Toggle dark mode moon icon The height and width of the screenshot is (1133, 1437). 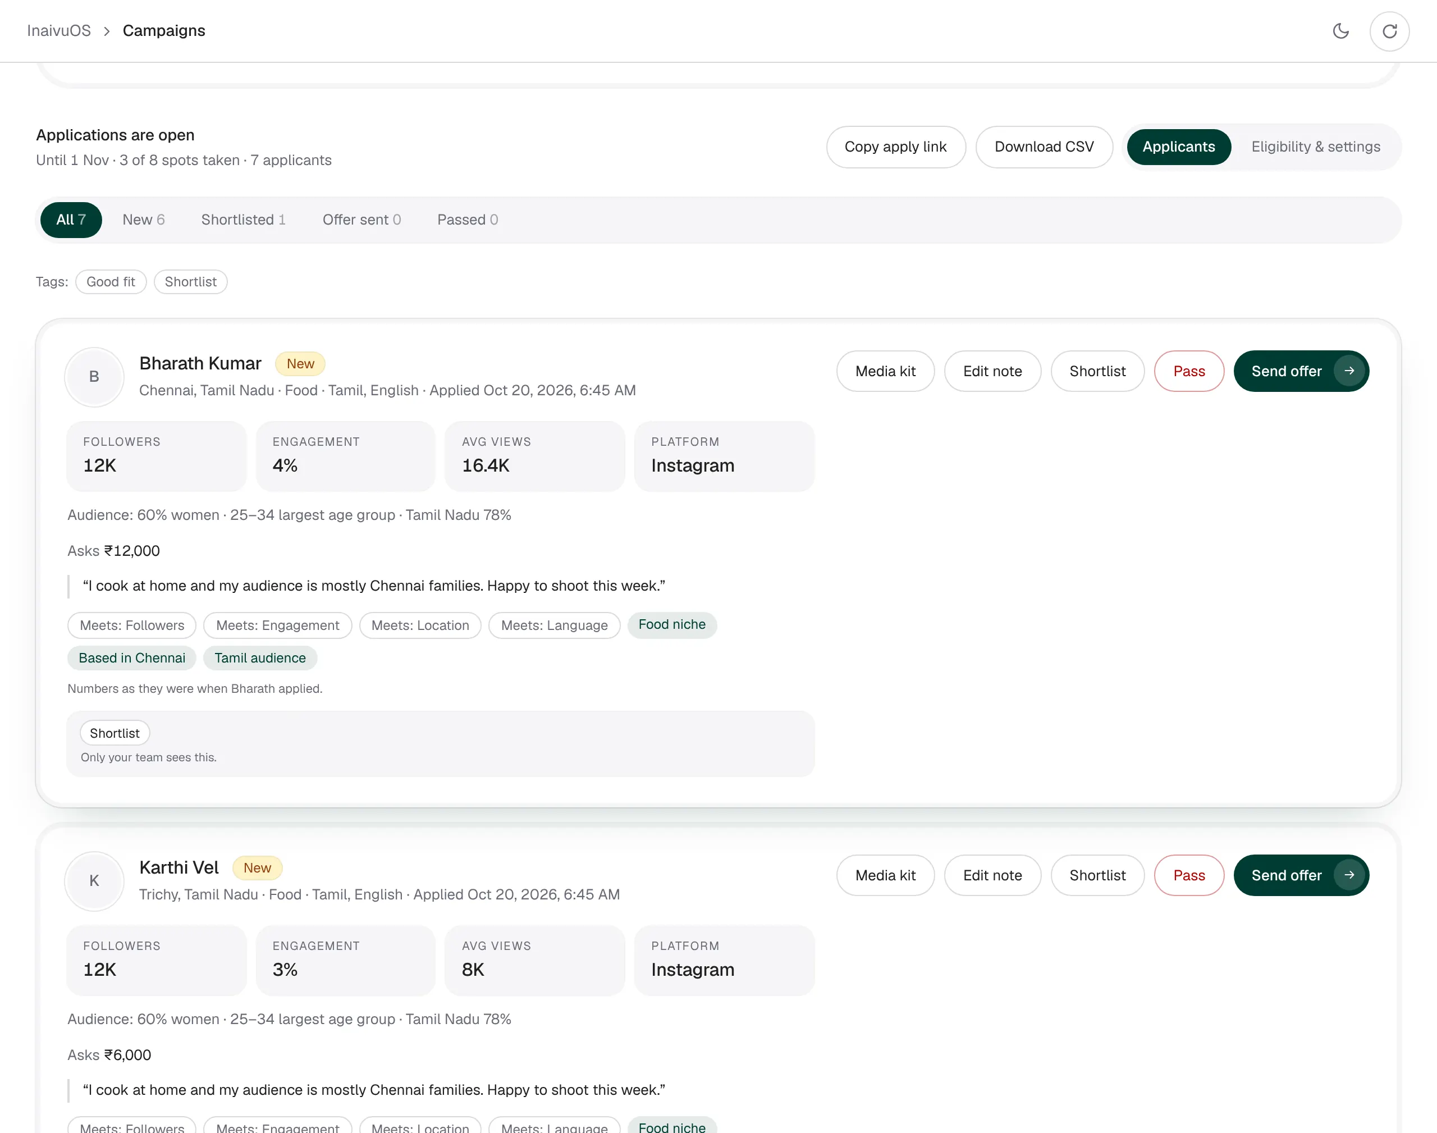click(x=1340, y=31)
